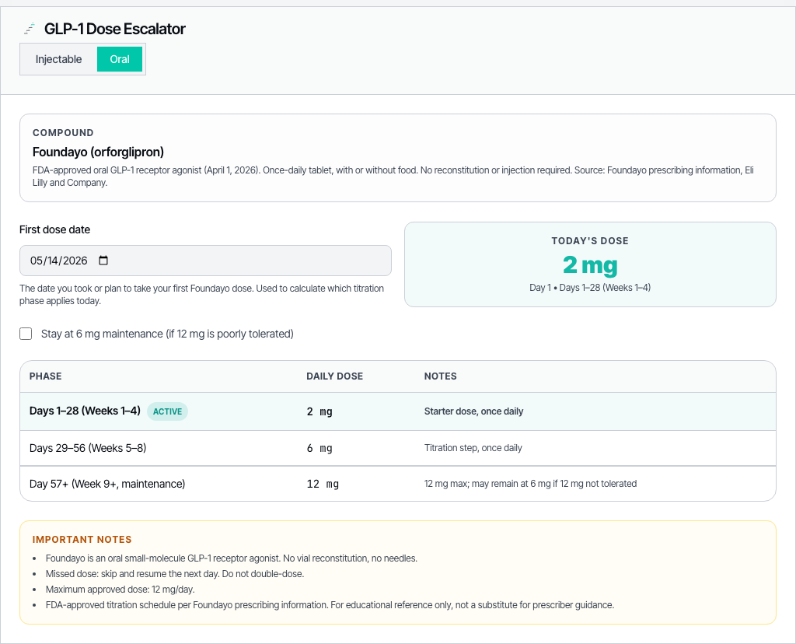Switch to the Injectable tab
This screenshot has height=644, width=796.
tap(58, 59)
